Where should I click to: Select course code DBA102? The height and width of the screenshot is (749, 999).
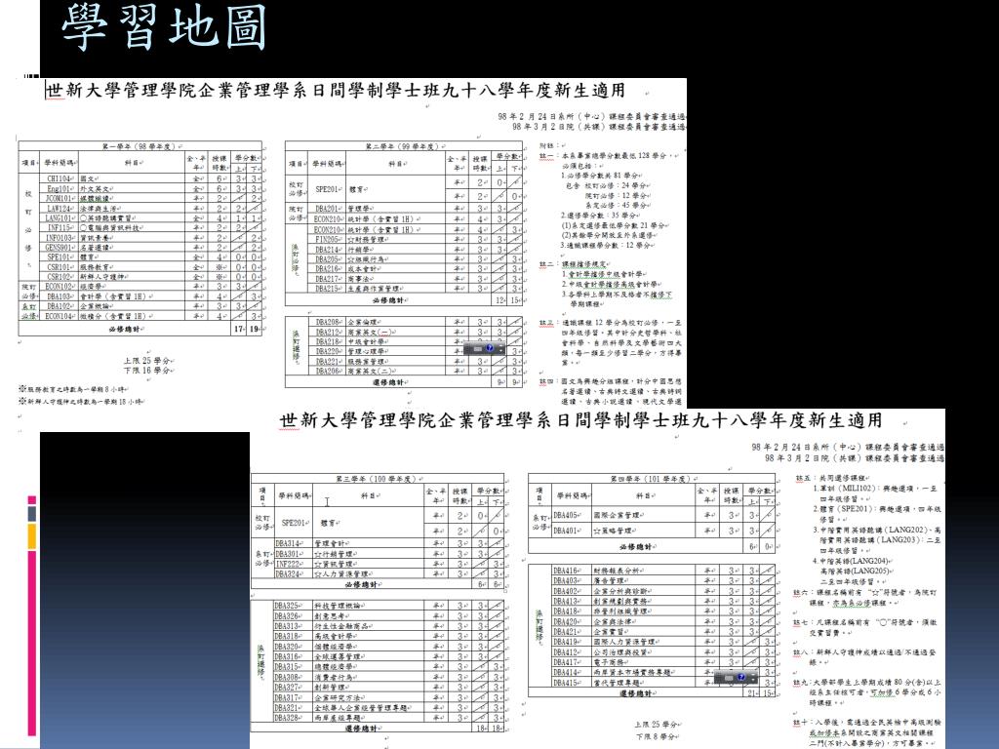point(60,305)
